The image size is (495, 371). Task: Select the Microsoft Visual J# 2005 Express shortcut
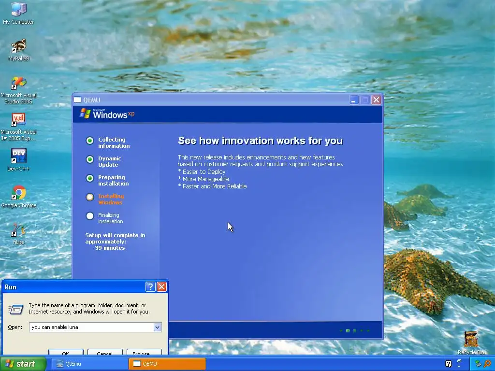tap(19, 127)
